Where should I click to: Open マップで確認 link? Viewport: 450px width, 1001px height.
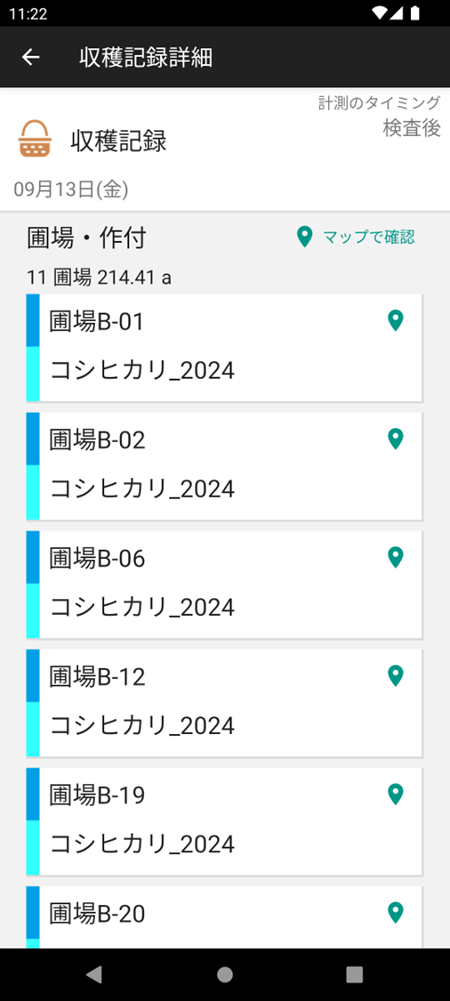[x=356, y=237]
